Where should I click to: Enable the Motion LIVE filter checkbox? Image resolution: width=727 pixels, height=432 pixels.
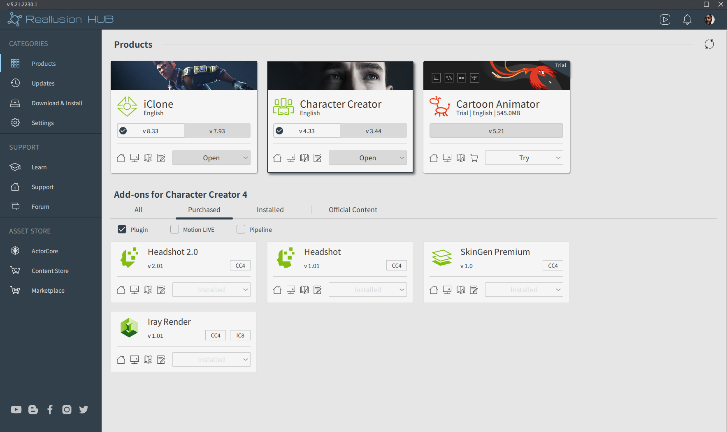click(x=175, y=229)
